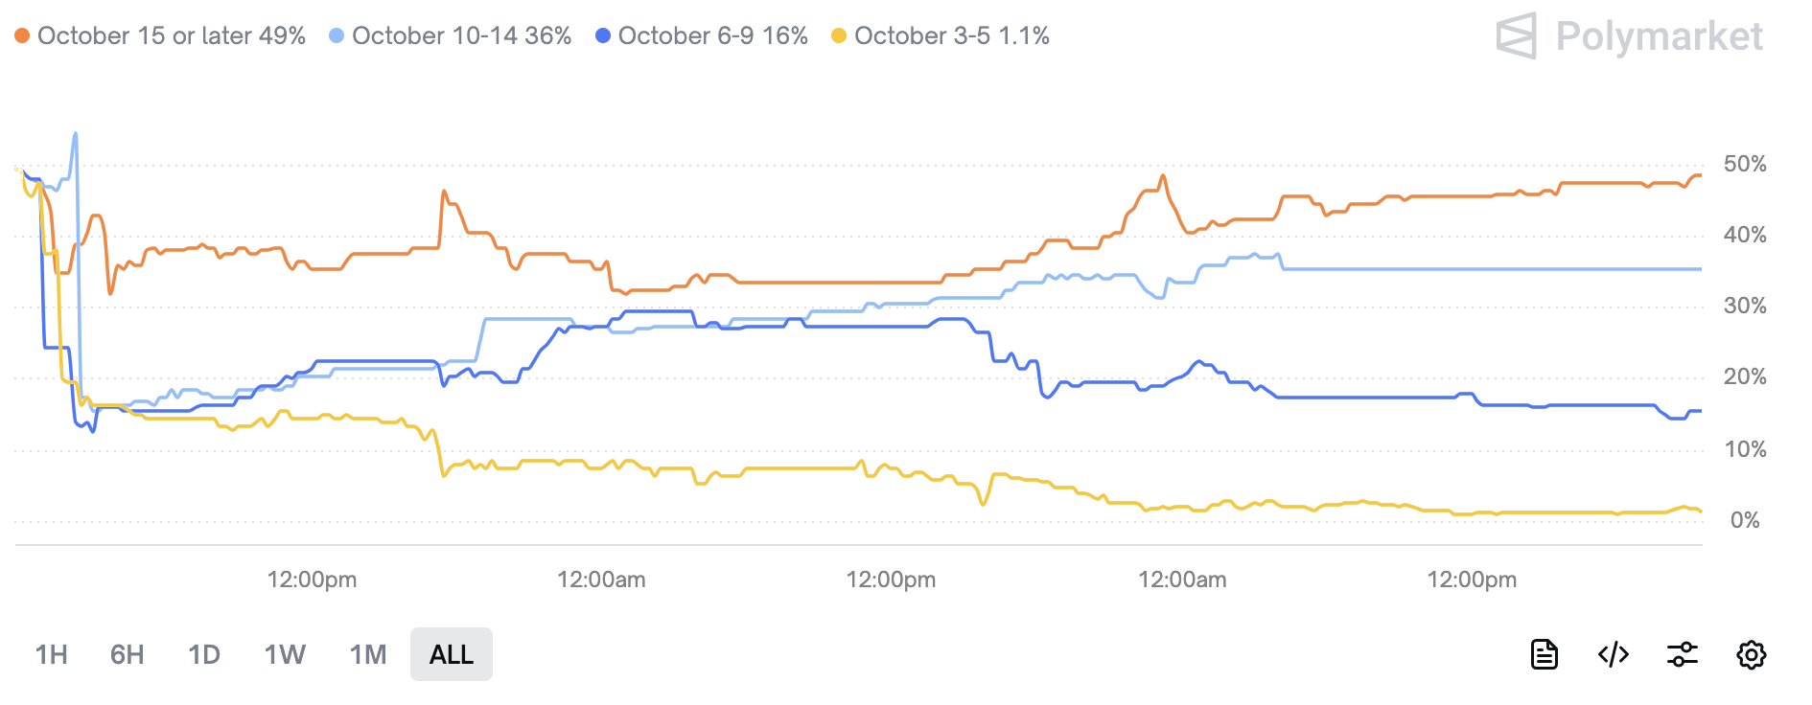1812x705 pixels.
Task: Click the embed code icon
Action: [1614, 655]
